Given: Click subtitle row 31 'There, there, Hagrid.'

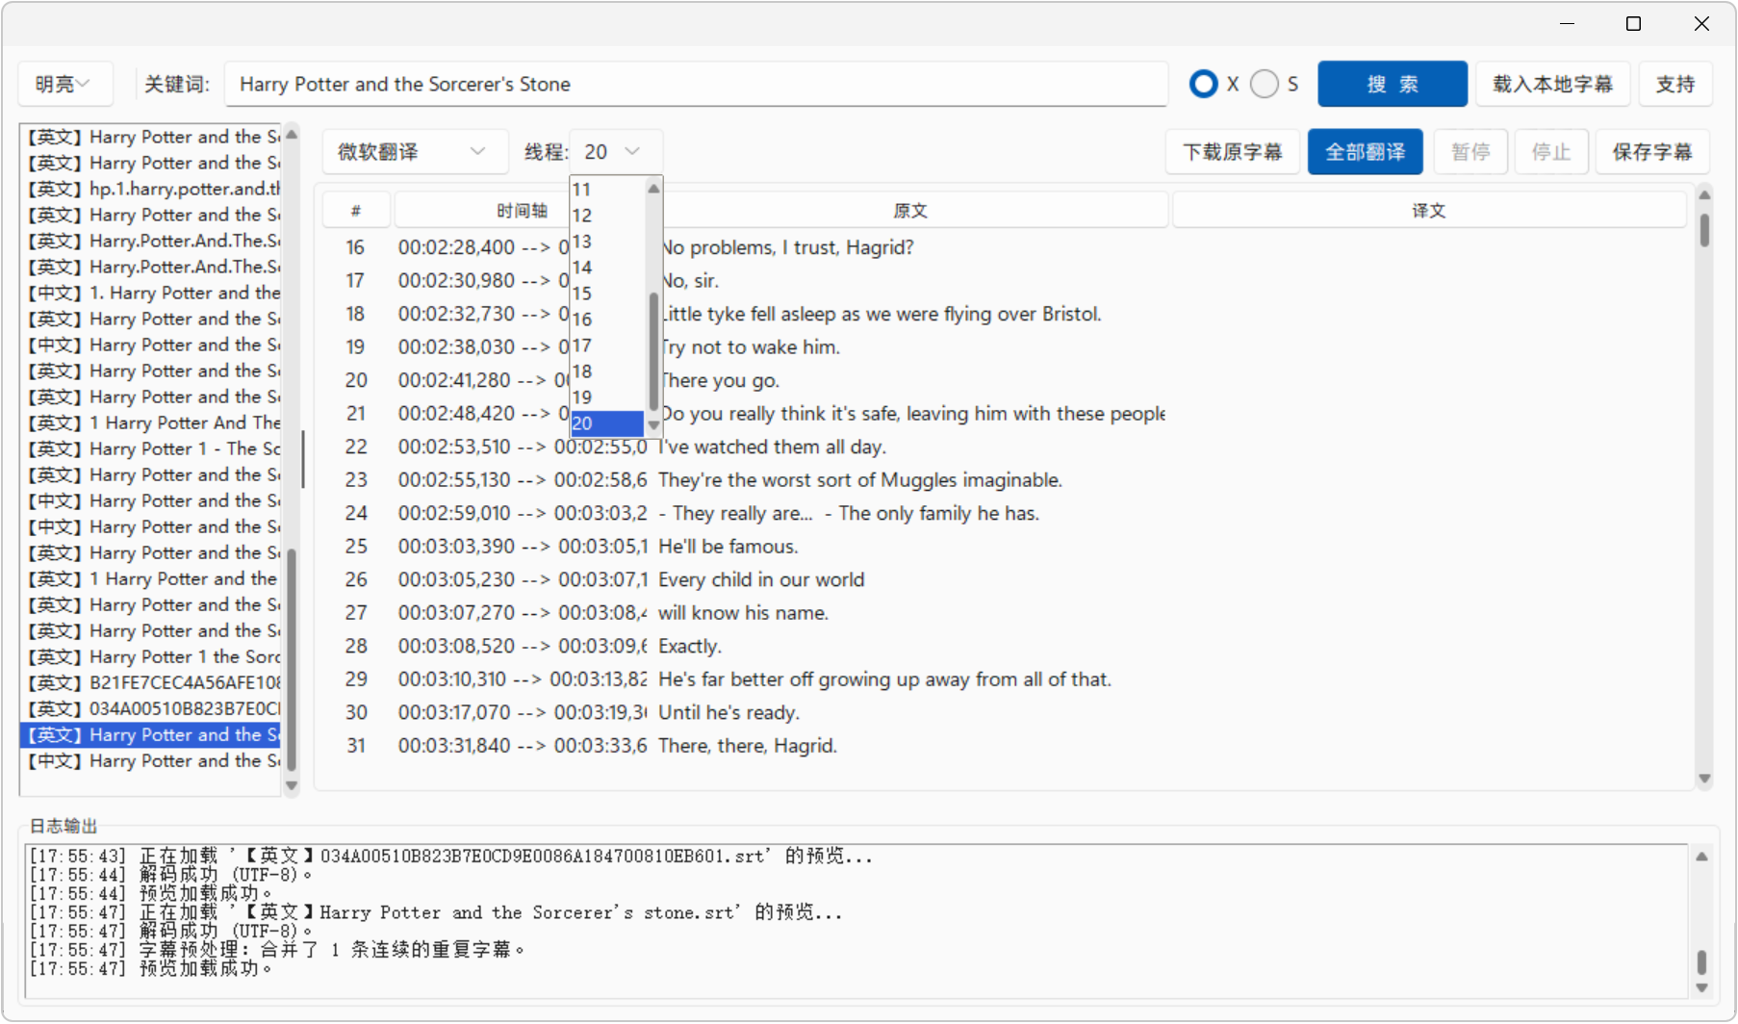Looking at the screenshot, I should (x=1005, y=746).
